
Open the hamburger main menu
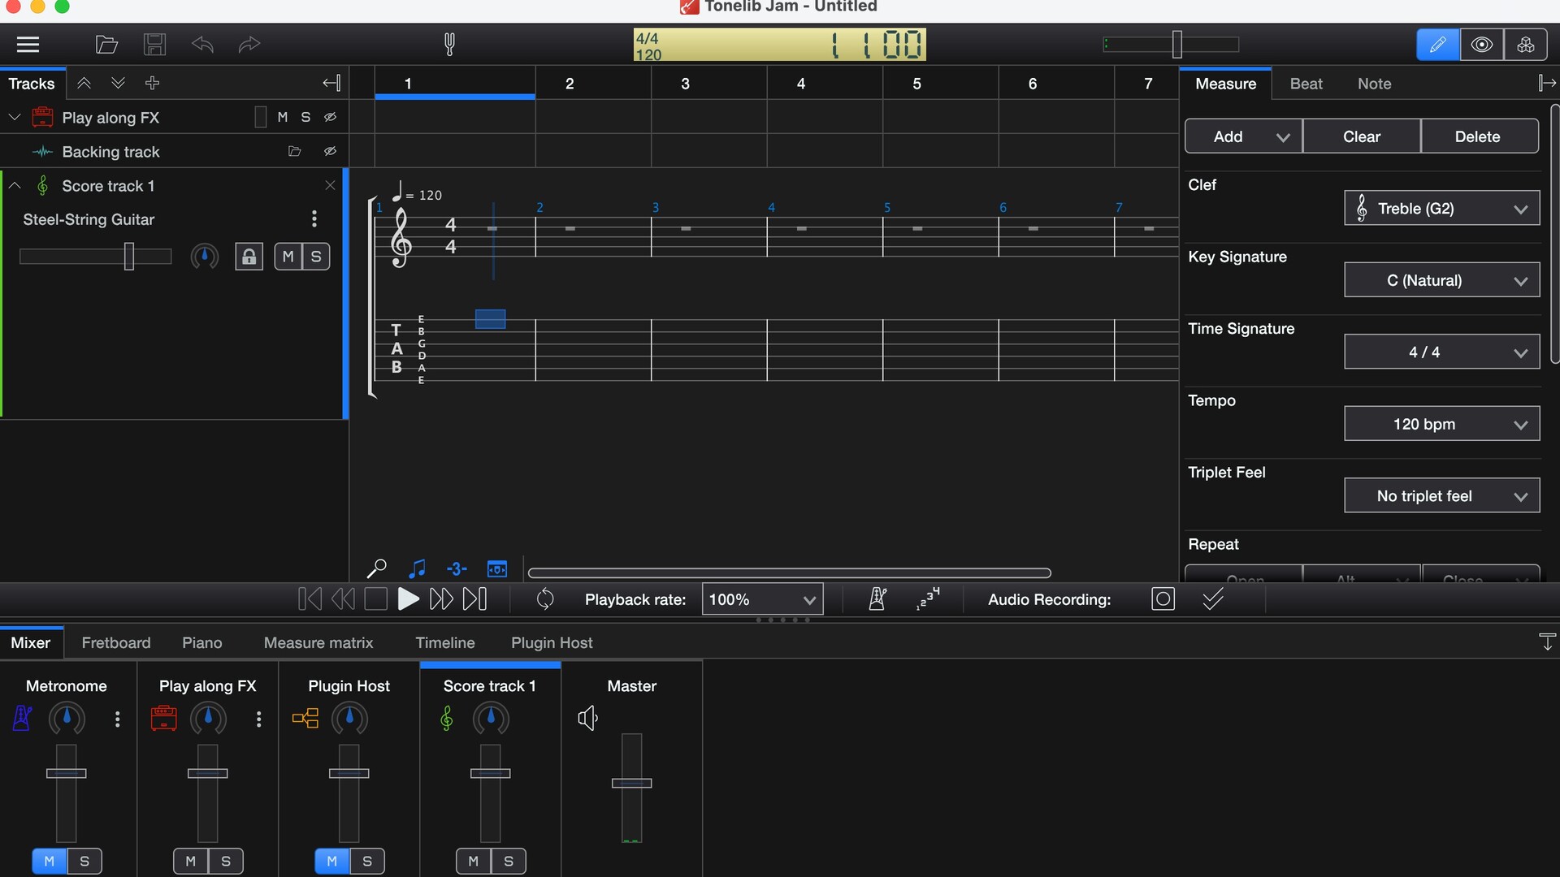point(28,45)
